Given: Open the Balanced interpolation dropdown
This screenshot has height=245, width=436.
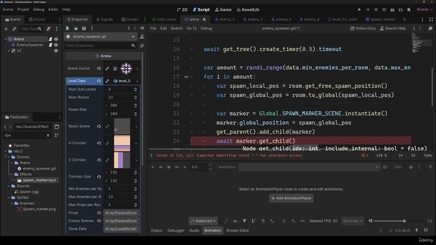Looking at the screenshot, I should 203,221.
